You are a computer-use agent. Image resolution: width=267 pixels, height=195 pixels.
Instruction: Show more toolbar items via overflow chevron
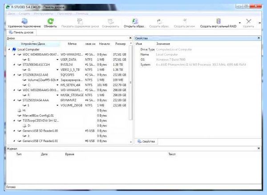259,23
